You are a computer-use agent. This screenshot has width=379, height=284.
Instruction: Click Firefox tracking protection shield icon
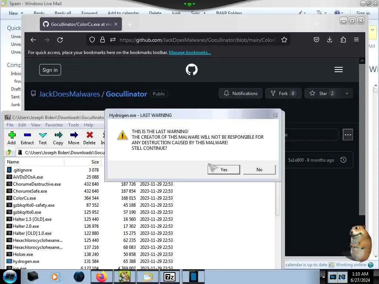pyautogui.click(x=92, y=40)
